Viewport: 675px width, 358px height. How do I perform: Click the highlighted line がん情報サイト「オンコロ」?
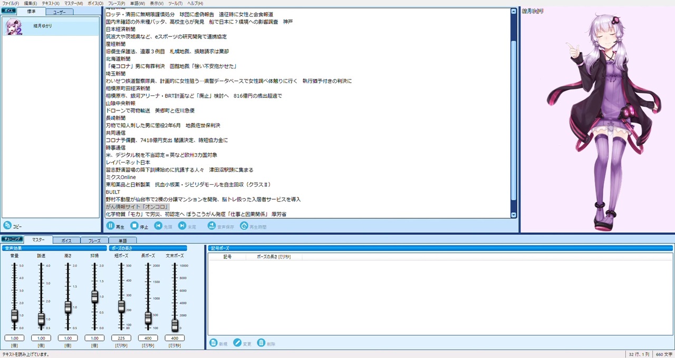tap(137, 207)
